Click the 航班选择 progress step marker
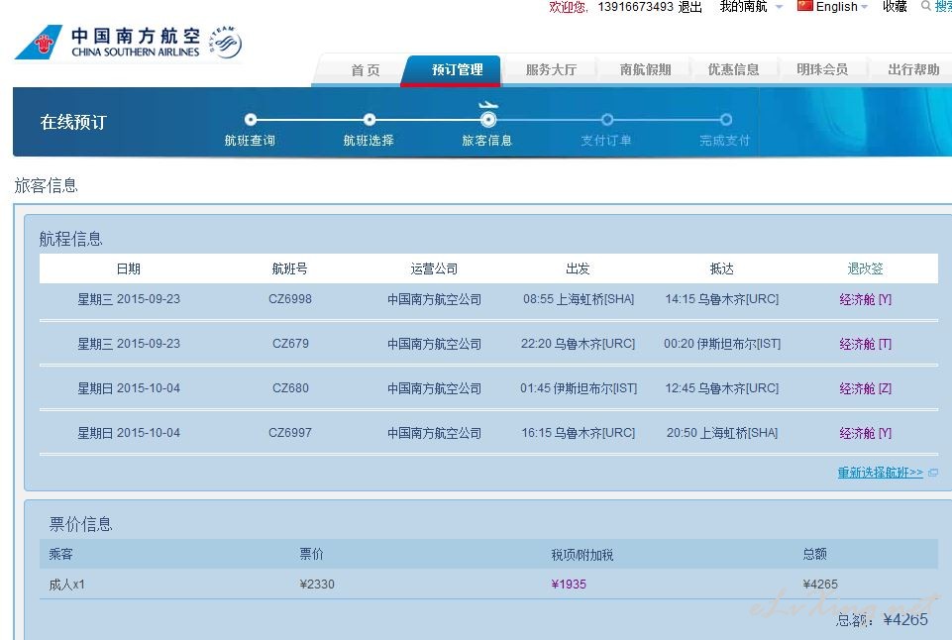This screenshot has width=952, height=640. pyautogui.click(x=370, y=120)
